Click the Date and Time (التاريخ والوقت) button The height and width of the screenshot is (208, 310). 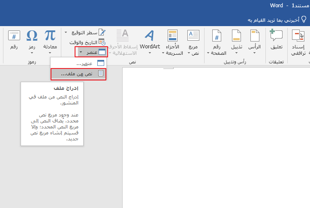(x=87, y=42)
